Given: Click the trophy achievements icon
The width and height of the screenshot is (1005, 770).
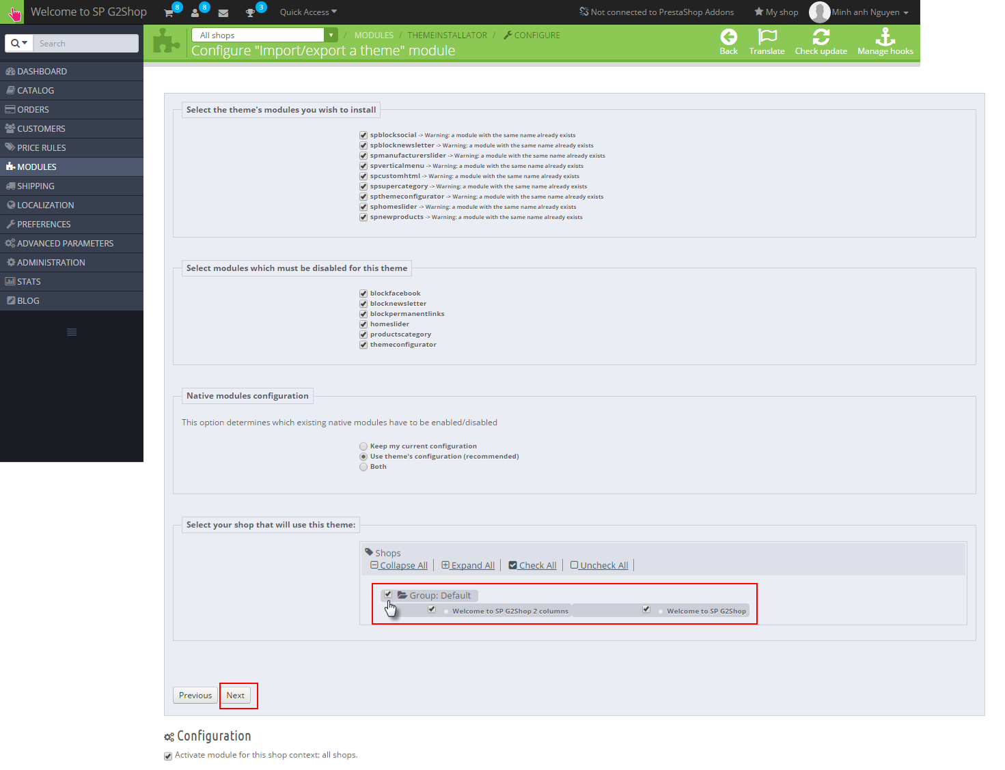Looking at the screenshot, I should click(250, 13).
